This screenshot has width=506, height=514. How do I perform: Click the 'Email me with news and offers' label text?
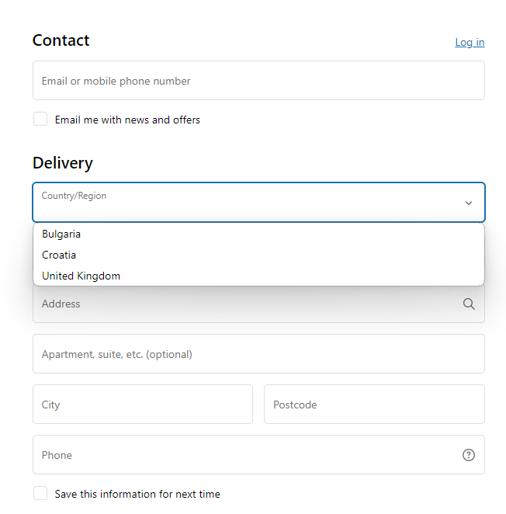(127, 120)
